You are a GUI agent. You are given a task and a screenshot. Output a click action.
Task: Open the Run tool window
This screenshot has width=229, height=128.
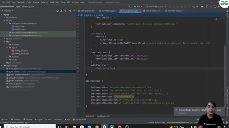(x=67, y=119)
